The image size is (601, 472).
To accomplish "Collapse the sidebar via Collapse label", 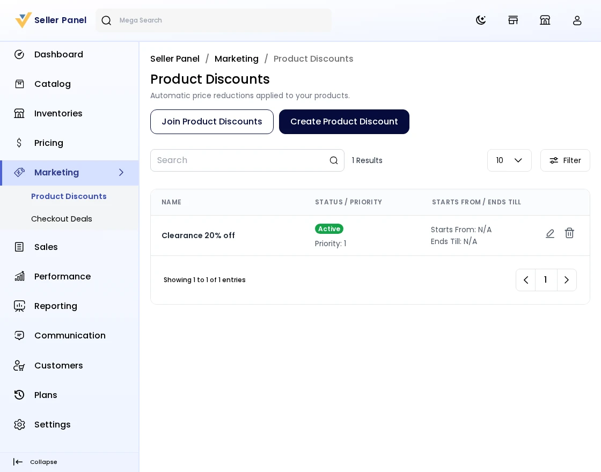I will click(43, 462).
